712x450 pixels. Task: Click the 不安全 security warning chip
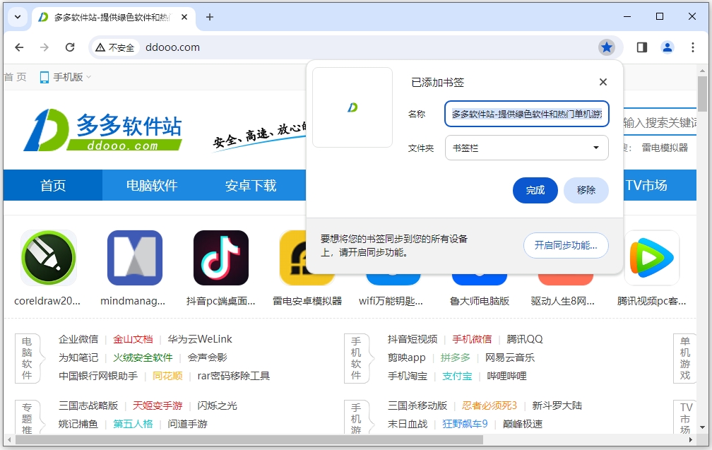pos(115,47)
